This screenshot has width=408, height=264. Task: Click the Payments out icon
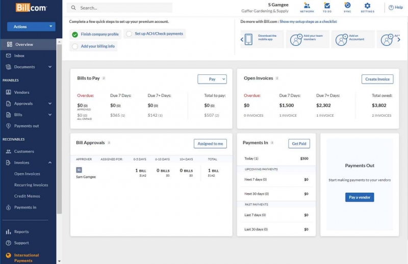(x=9, y=126)
